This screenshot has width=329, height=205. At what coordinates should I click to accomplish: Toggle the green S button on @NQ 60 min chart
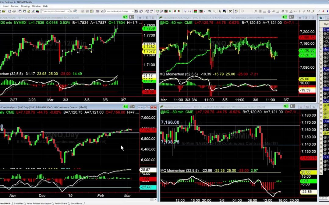coord(285,17)
